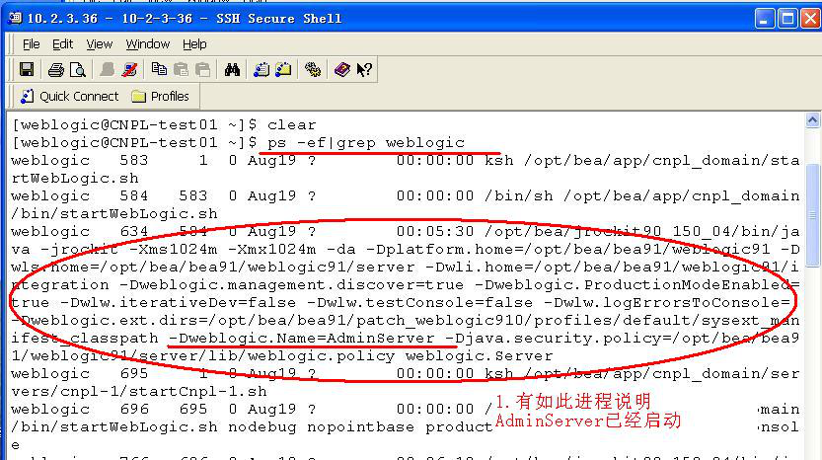Click the Print toolbar icon
Image resolution: width=822 pixels, height=460 pixels.
point(55,69)
